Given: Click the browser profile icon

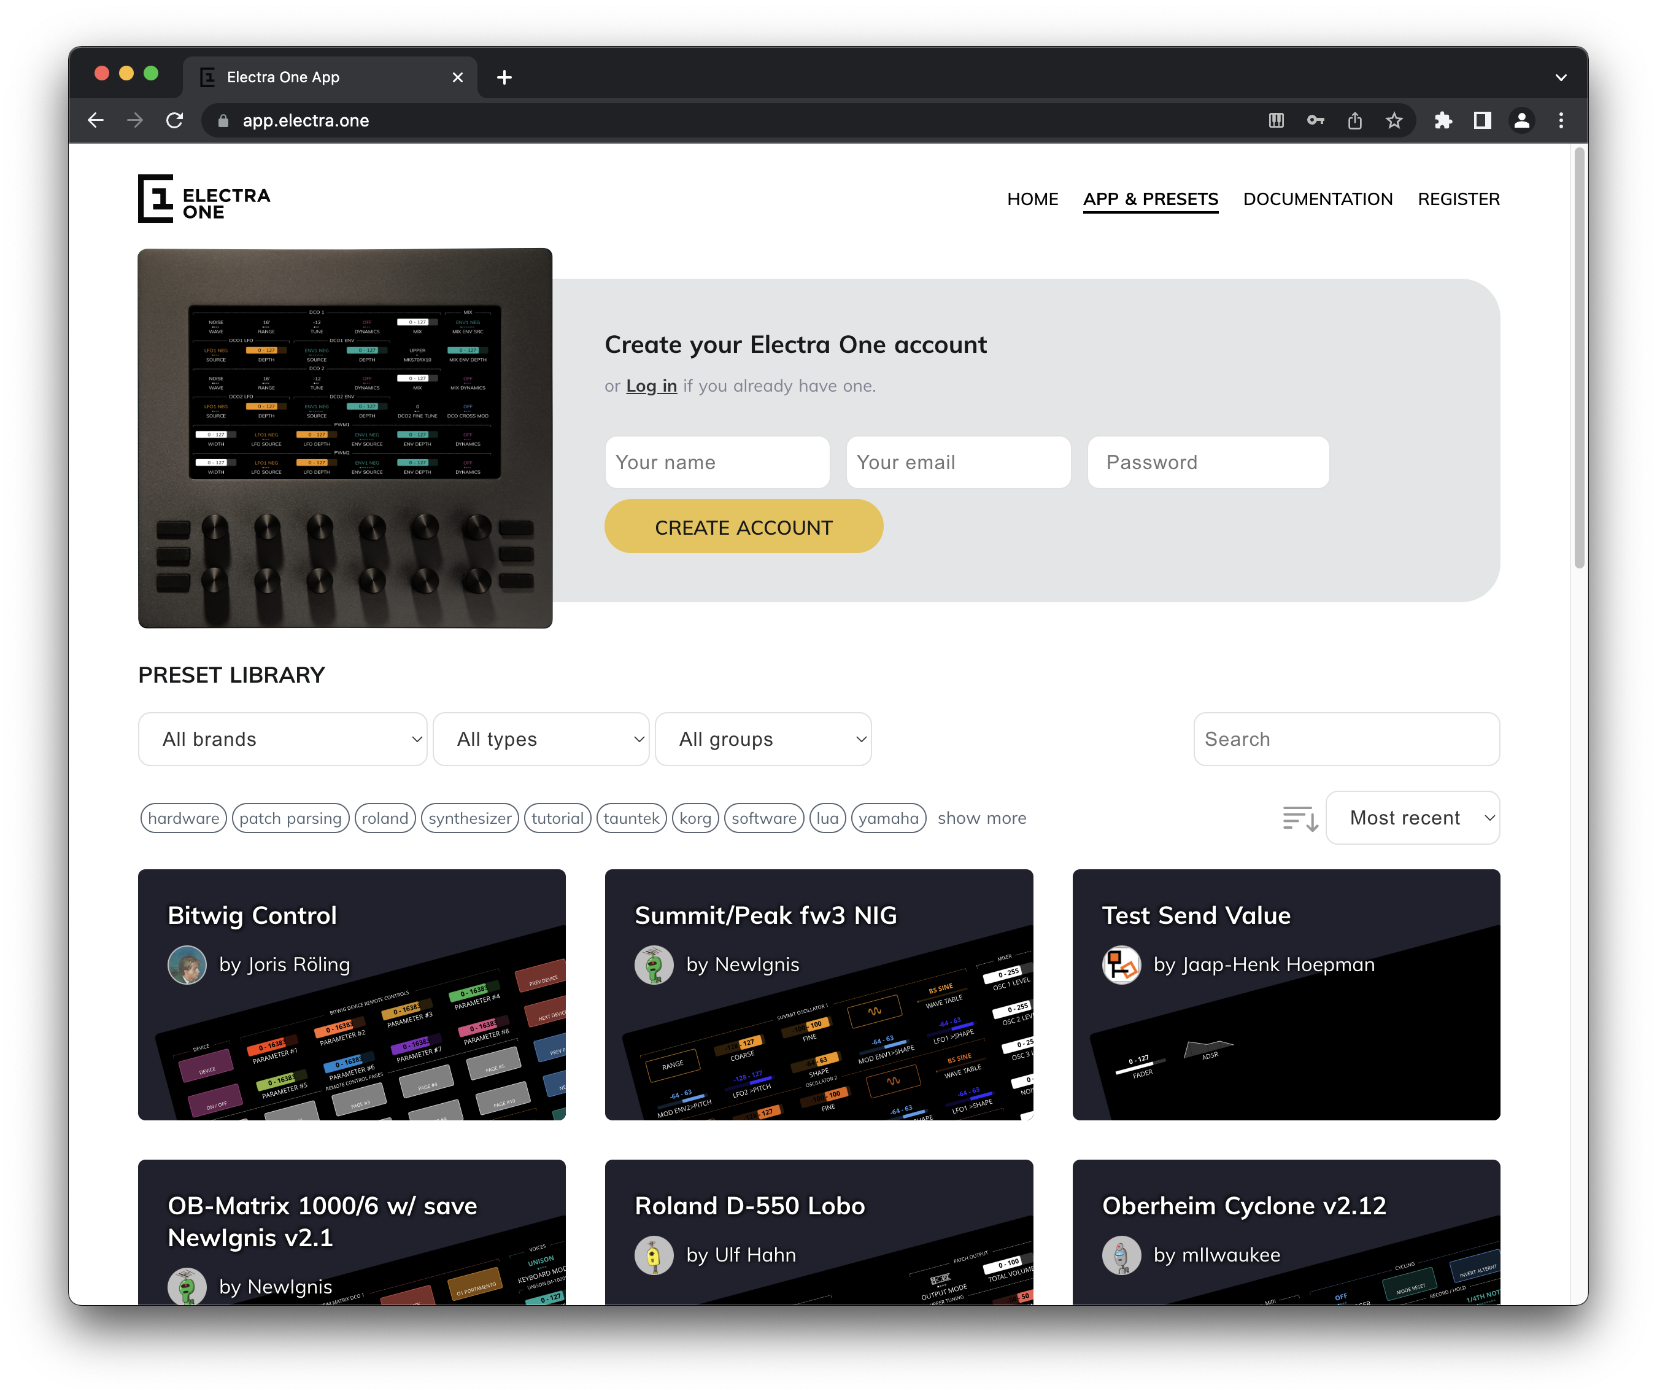Looking at the screenshot, I should tap(1521, 120).
